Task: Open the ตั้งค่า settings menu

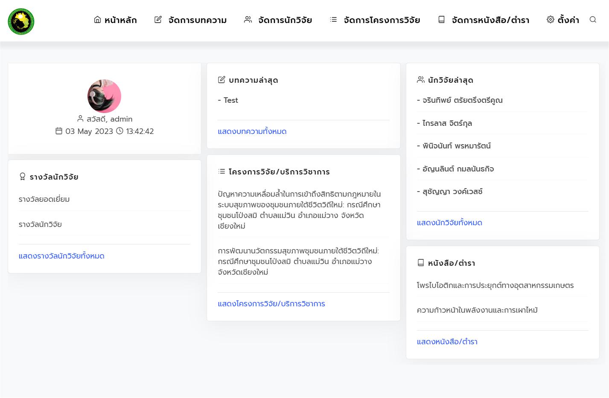Action: 568,20
